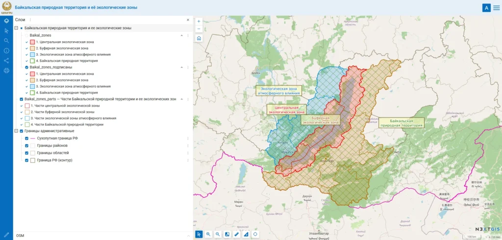Screen dimensions: 502x240
Task: Close the Слои panel
Action: click(188, 20)
